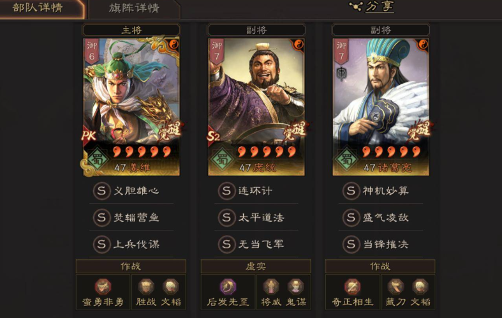Viewport: 502px width, 318px height.
Task: Open the 太平道法 skill entry
Action: pos(256,217)
